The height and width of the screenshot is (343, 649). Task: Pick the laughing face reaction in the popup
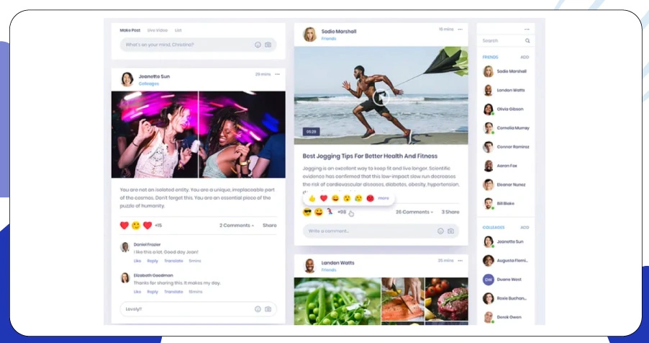coord(335,198)
